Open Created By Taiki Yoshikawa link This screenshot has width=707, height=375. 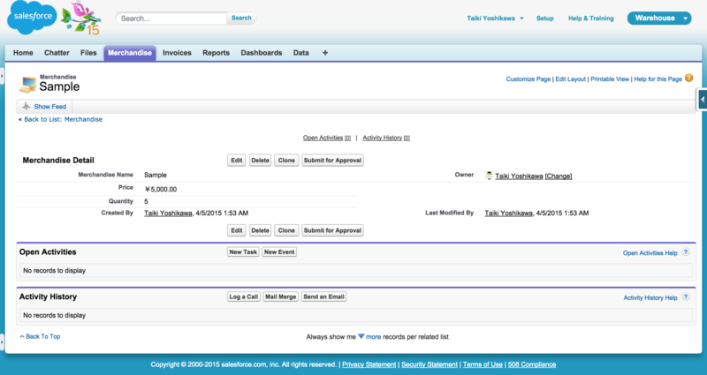pyautogui.click(x=168, y=213)
